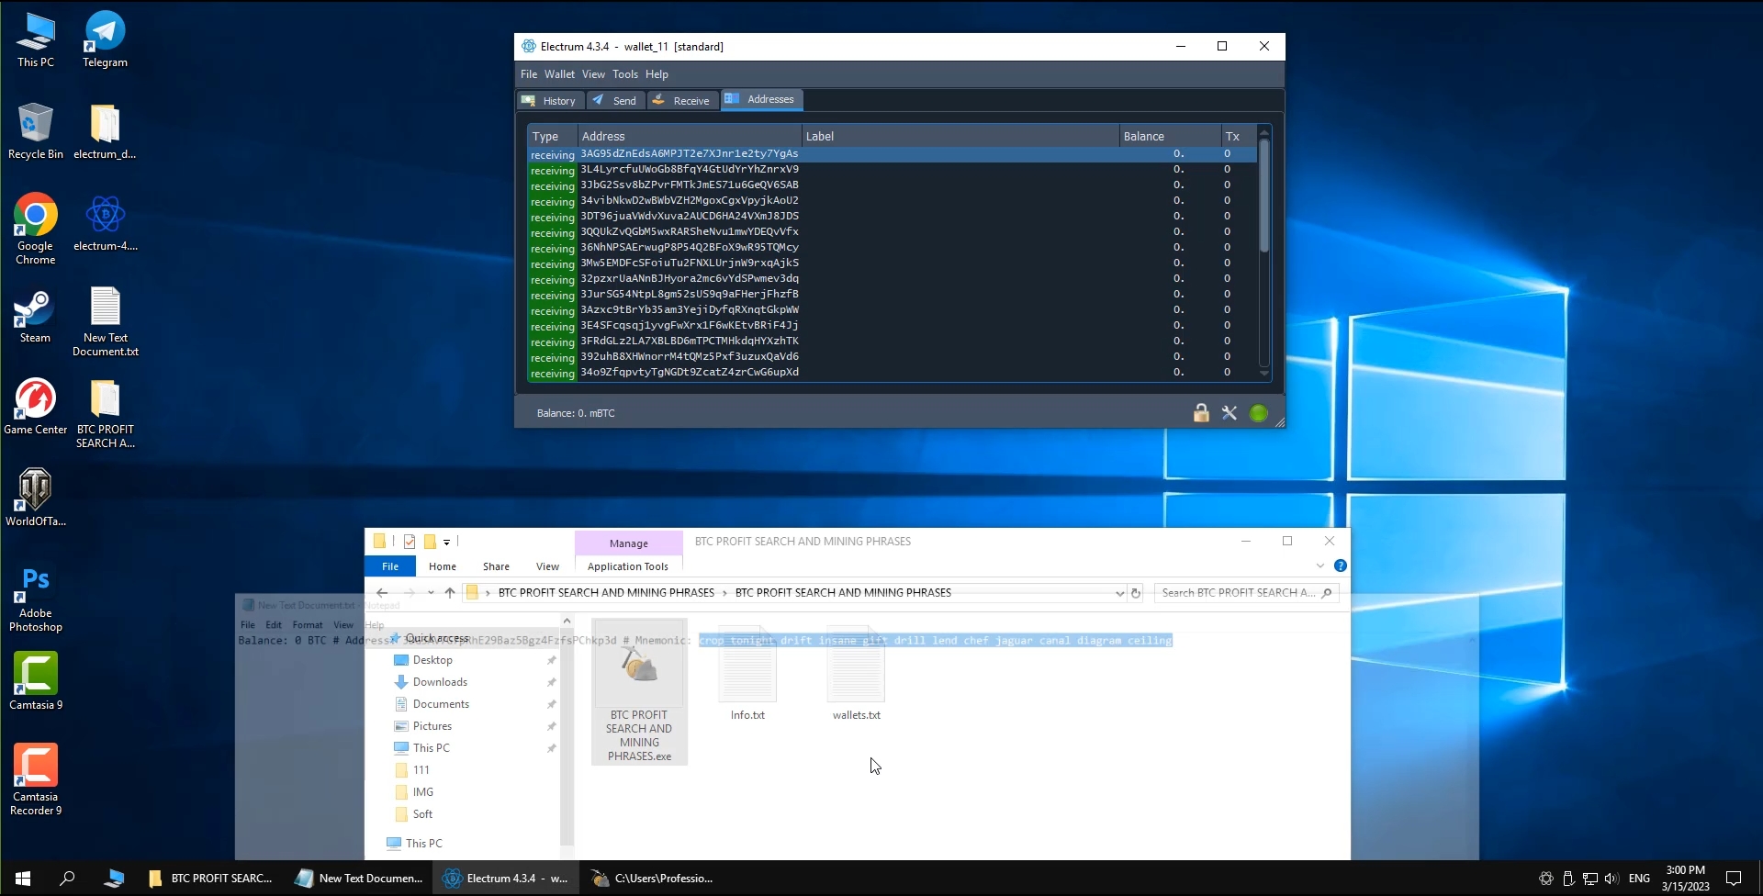Click the Properties quick access icon
This screenshot has height=896, width=1763.
point(410,542)
